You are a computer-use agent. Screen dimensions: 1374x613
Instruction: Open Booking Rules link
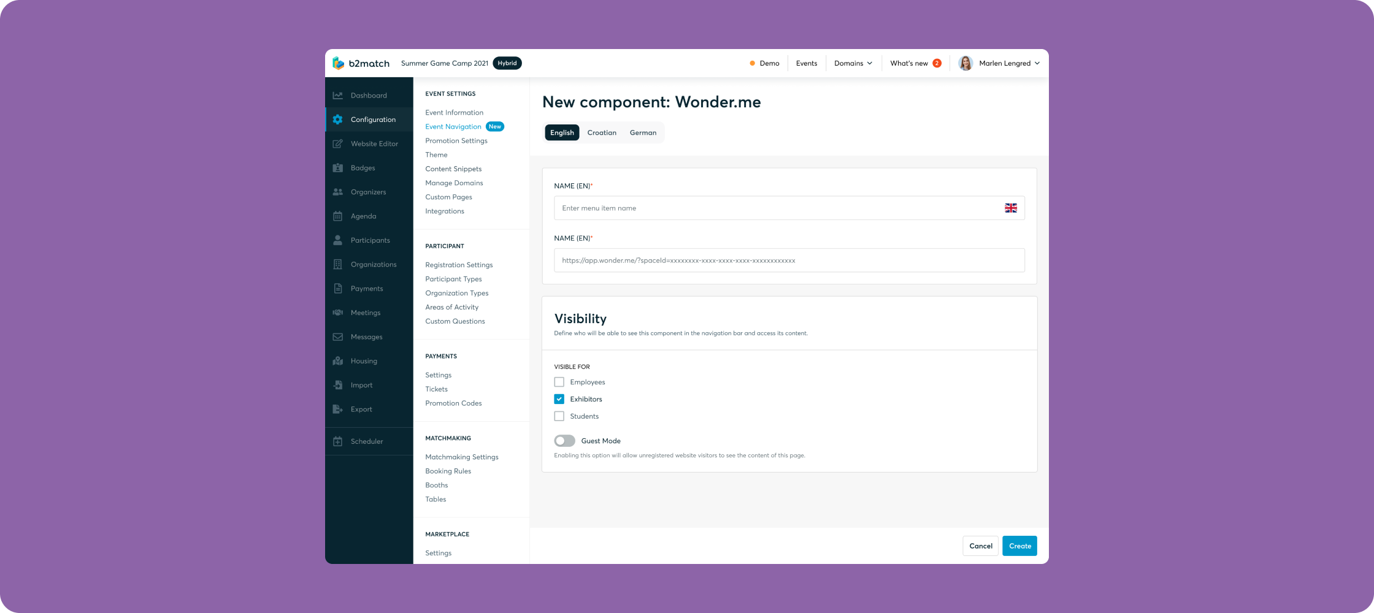click(x=448, y=471)
